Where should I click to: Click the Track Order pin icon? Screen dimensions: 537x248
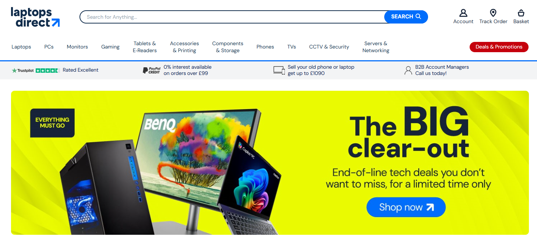[x=493, y=13]
